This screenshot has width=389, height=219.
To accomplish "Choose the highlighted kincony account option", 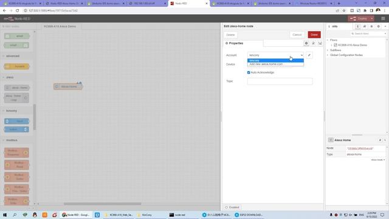I will (x=275, y=60).
